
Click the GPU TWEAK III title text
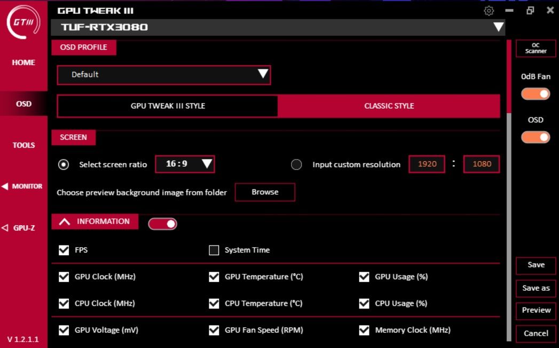click(95, 11)
